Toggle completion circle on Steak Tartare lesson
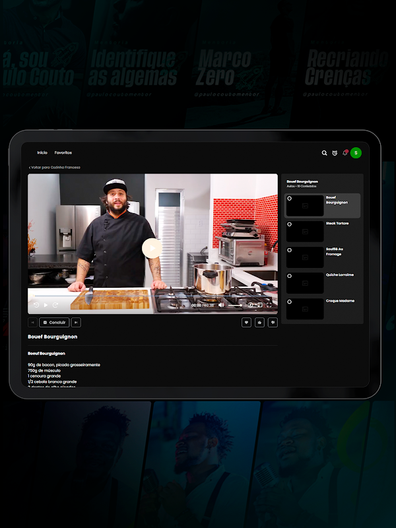396x528 pixels. 289,224
